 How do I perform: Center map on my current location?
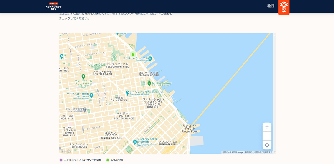[267, 145]
